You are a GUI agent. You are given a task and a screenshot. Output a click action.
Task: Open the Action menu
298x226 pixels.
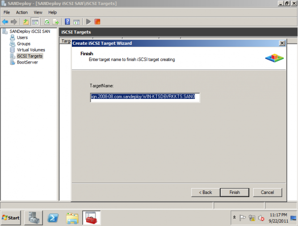tap(22, 12)
